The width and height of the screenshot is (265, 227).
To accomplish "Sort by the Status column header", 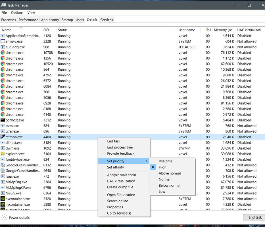I will coord(117,30).
